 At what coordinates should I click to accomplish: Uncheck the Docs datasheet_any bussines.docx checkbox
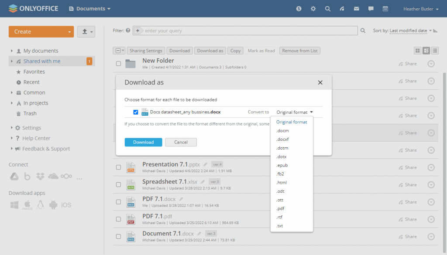pos(136,112)
